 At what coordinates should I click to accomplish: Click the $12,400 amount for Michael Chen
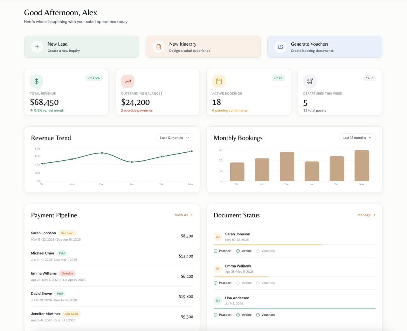186,256
